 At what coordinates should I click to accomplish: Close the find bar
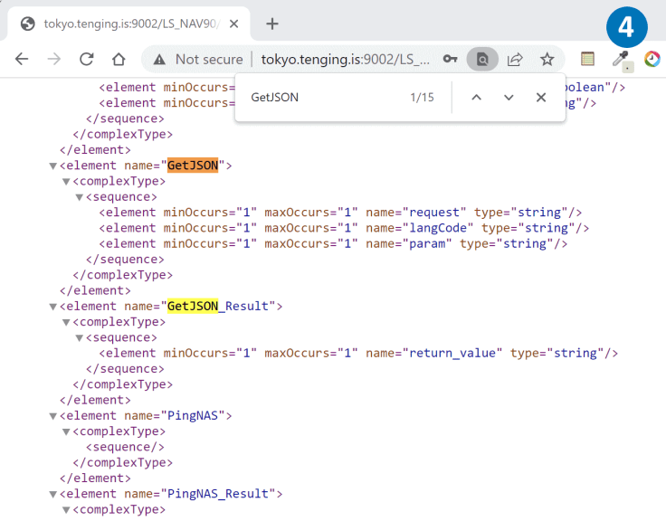[x=541, y=97]
